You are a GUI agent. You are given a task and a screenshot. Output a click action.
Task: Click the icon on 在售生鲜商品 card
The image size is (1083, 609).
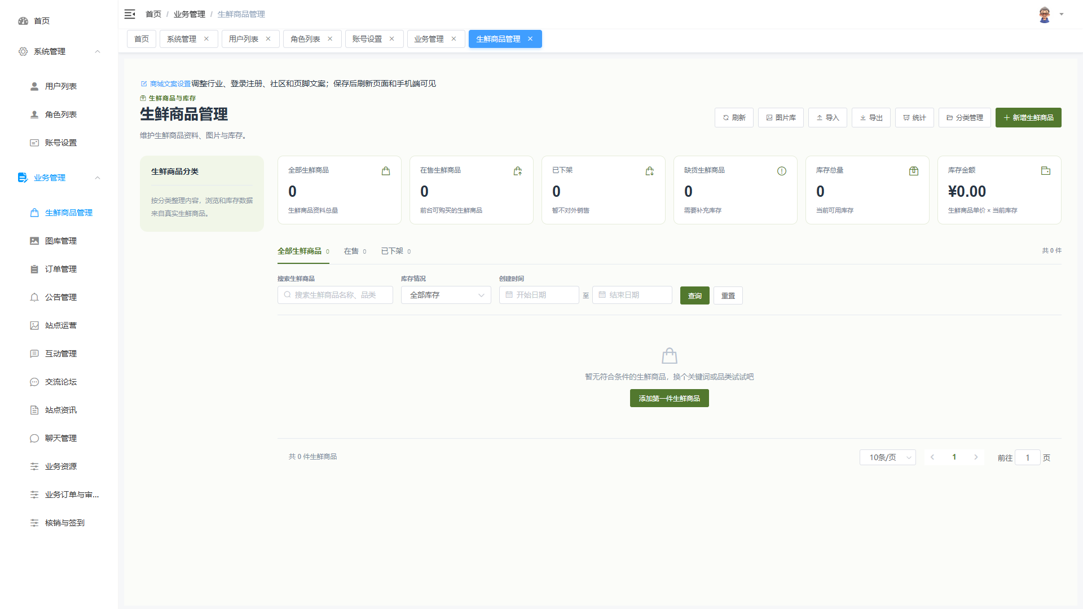pyautogui.click(x=518, y=171)
